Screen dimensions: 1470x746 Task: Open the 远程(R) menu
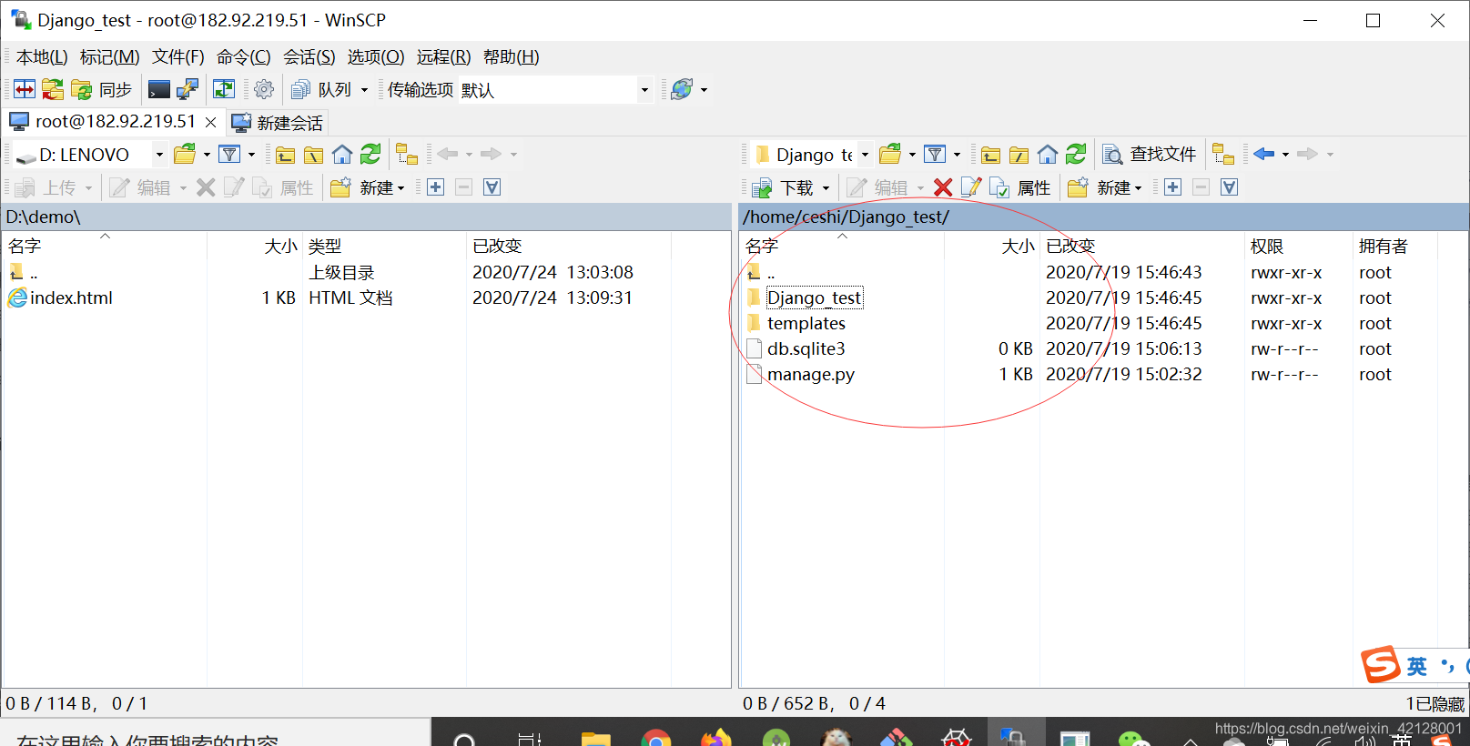[x=444, y=57]
